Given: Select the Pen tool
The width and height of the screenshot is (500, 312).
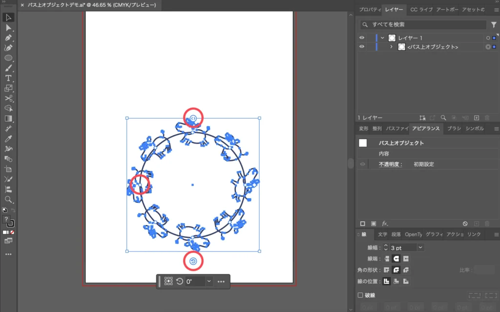Looking at the screenshot, I should coord(8,38).
